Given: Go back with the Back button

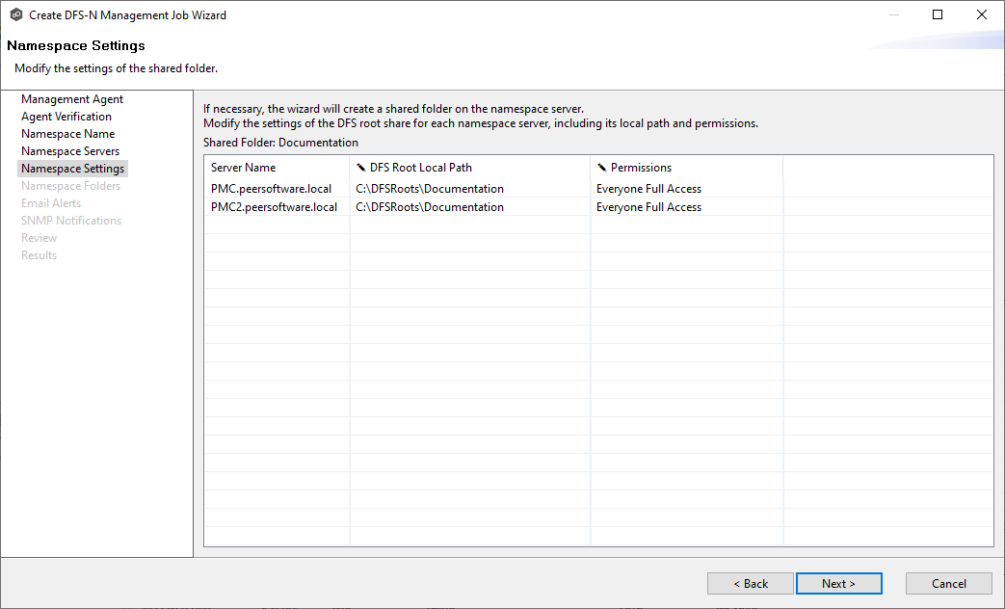Looking at the screenshot, I should coord(750,583).
